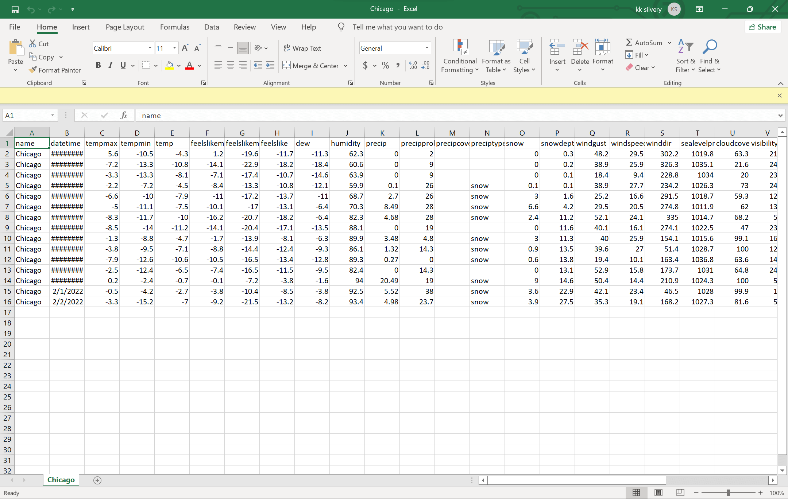
Task: Center text horizontally
Action: tap(231, 65)
